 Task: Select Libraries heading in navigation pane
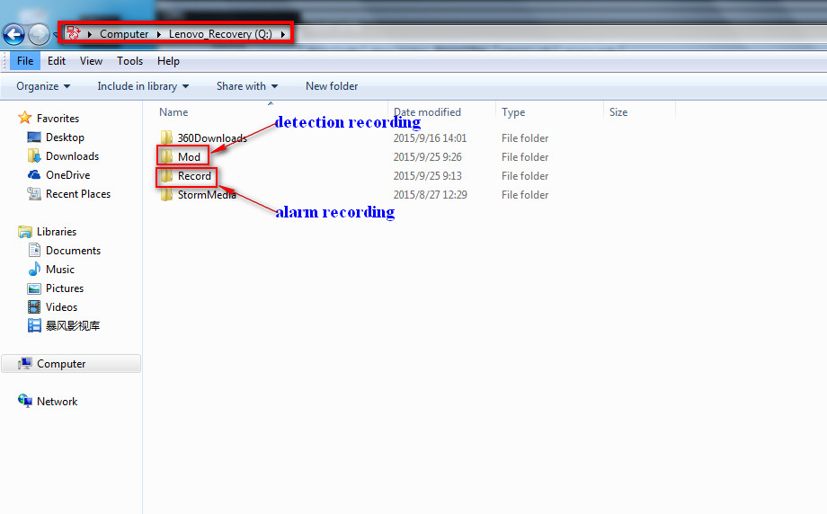(57, 232)
